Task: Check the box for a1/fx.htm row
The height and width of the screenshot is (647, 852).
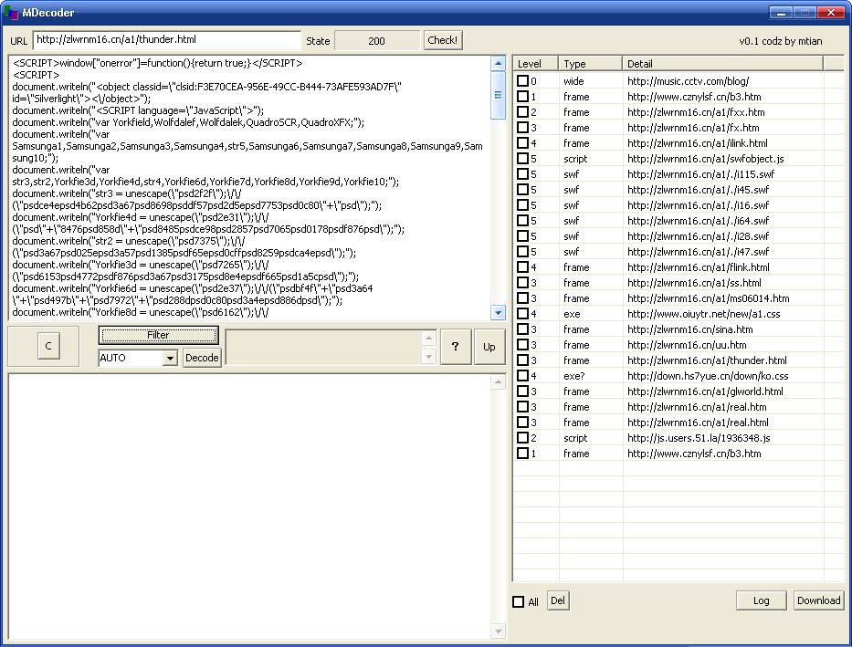Action: tap(522, 128)
